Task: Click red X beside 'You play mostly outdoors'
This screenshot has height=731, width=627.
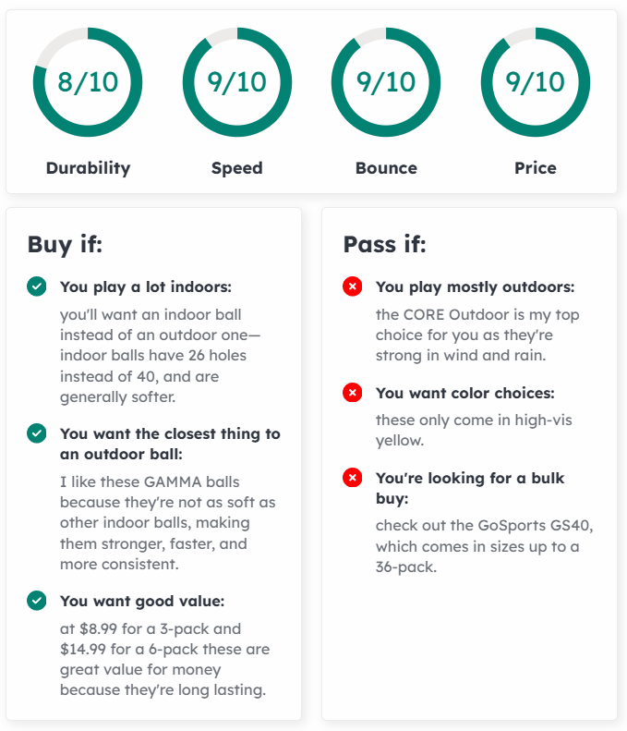Action: (353, 286)
